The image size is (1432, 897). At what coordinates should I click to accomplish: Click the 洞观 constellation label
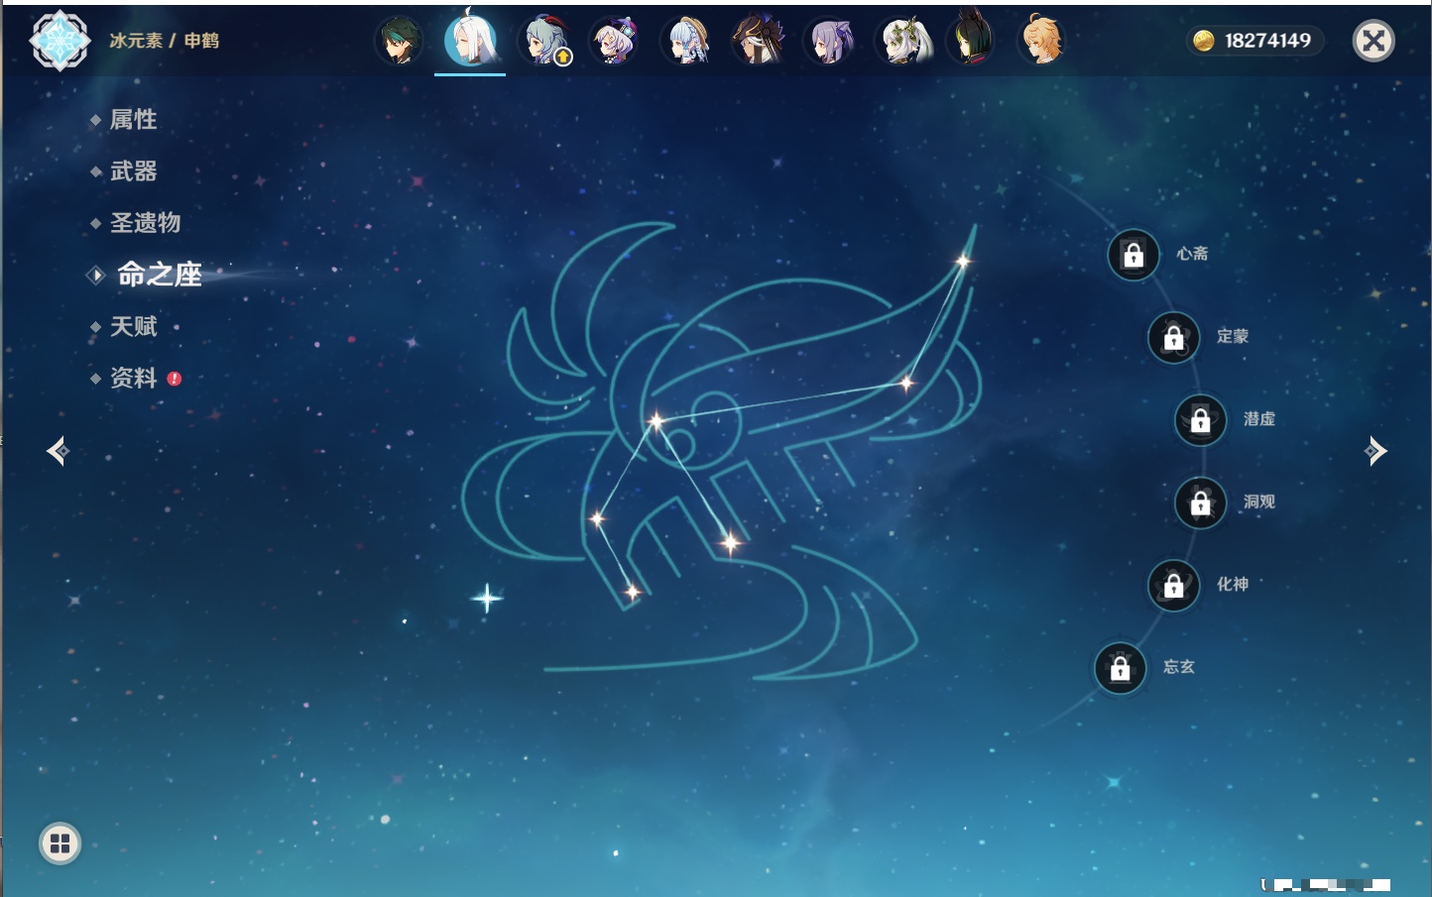(1259, 502)
